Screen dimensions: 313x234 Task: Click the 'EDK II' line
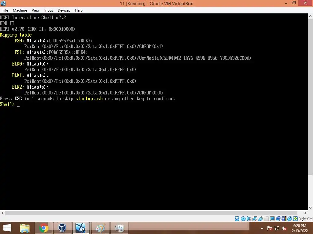7,23
